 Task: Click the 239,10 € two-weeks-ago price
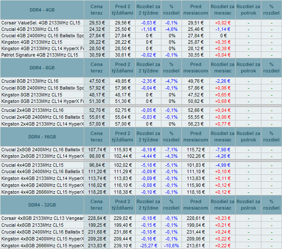[123, 246]
